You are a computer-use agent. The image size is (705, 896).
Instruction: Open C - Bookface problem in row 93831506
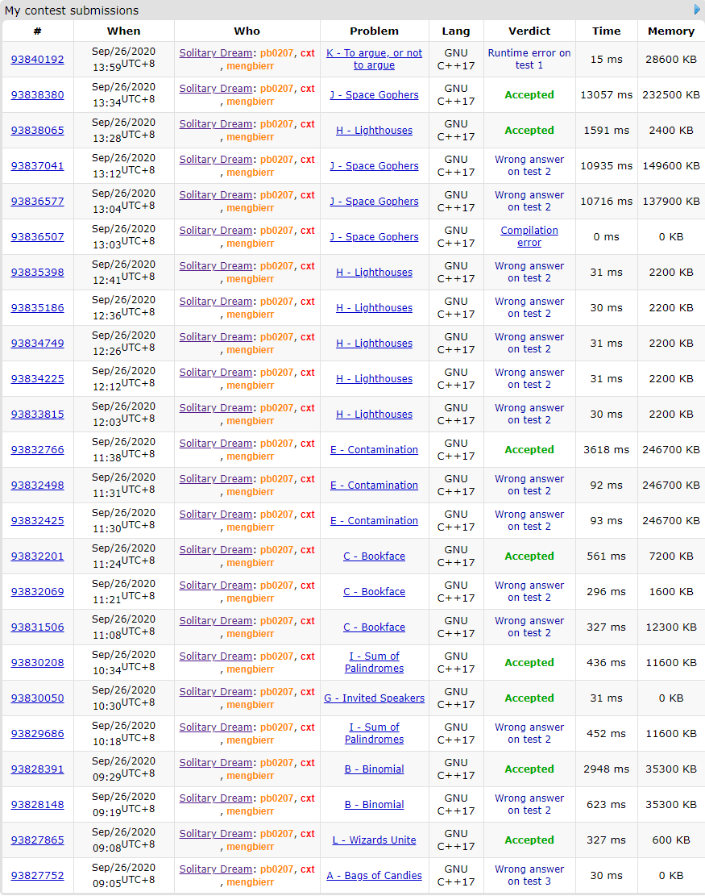374,627
